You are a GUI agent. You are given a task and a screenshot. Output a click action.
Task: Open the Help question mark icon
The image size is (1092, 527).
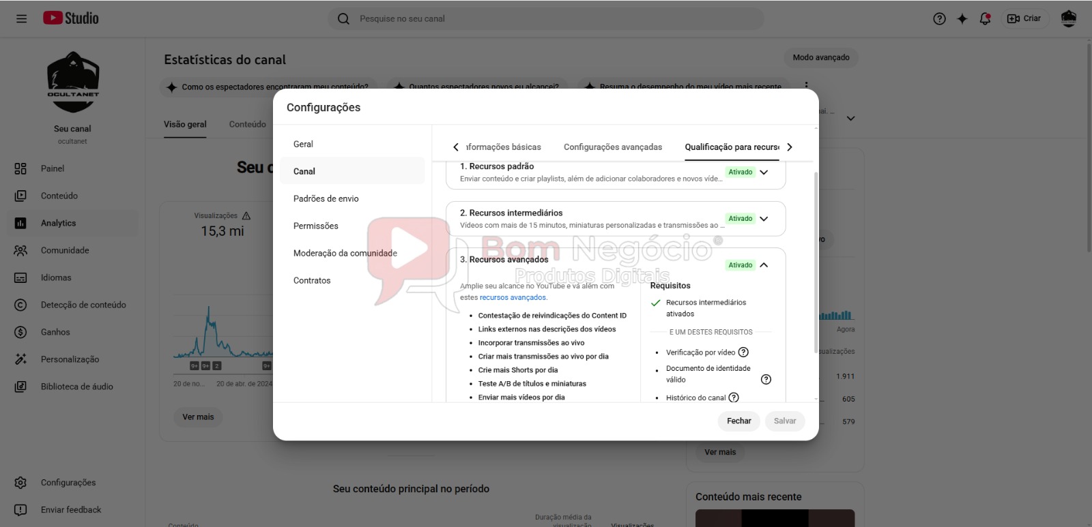point(939,18)
